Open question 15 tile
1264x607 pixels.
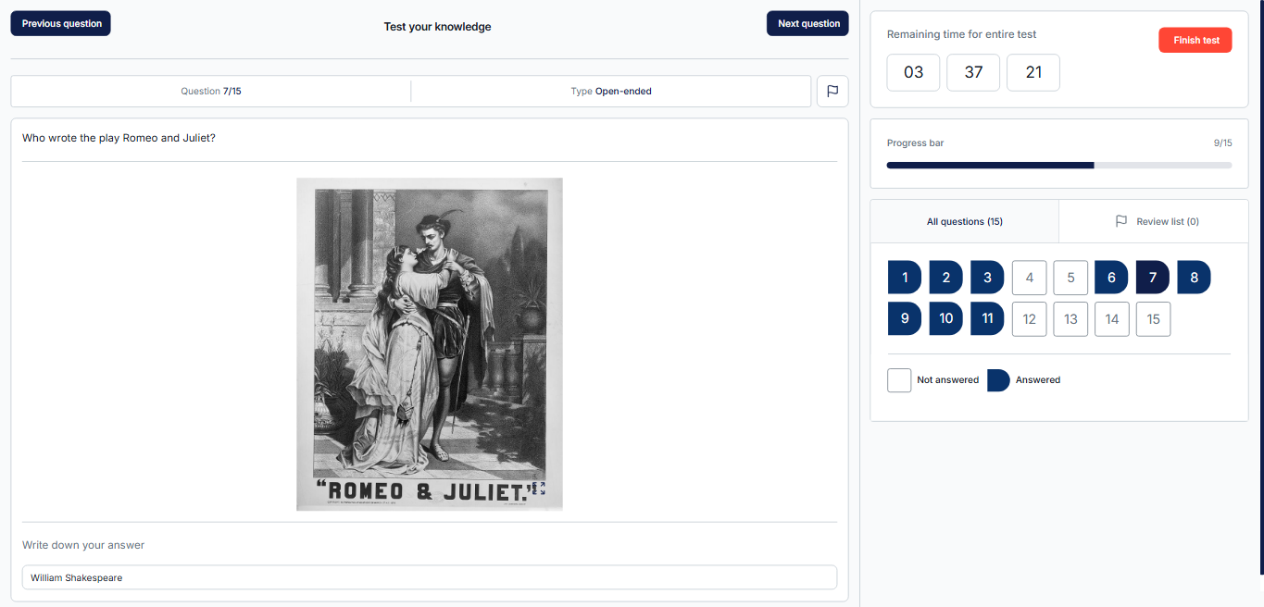click(x=1153, y=319)
